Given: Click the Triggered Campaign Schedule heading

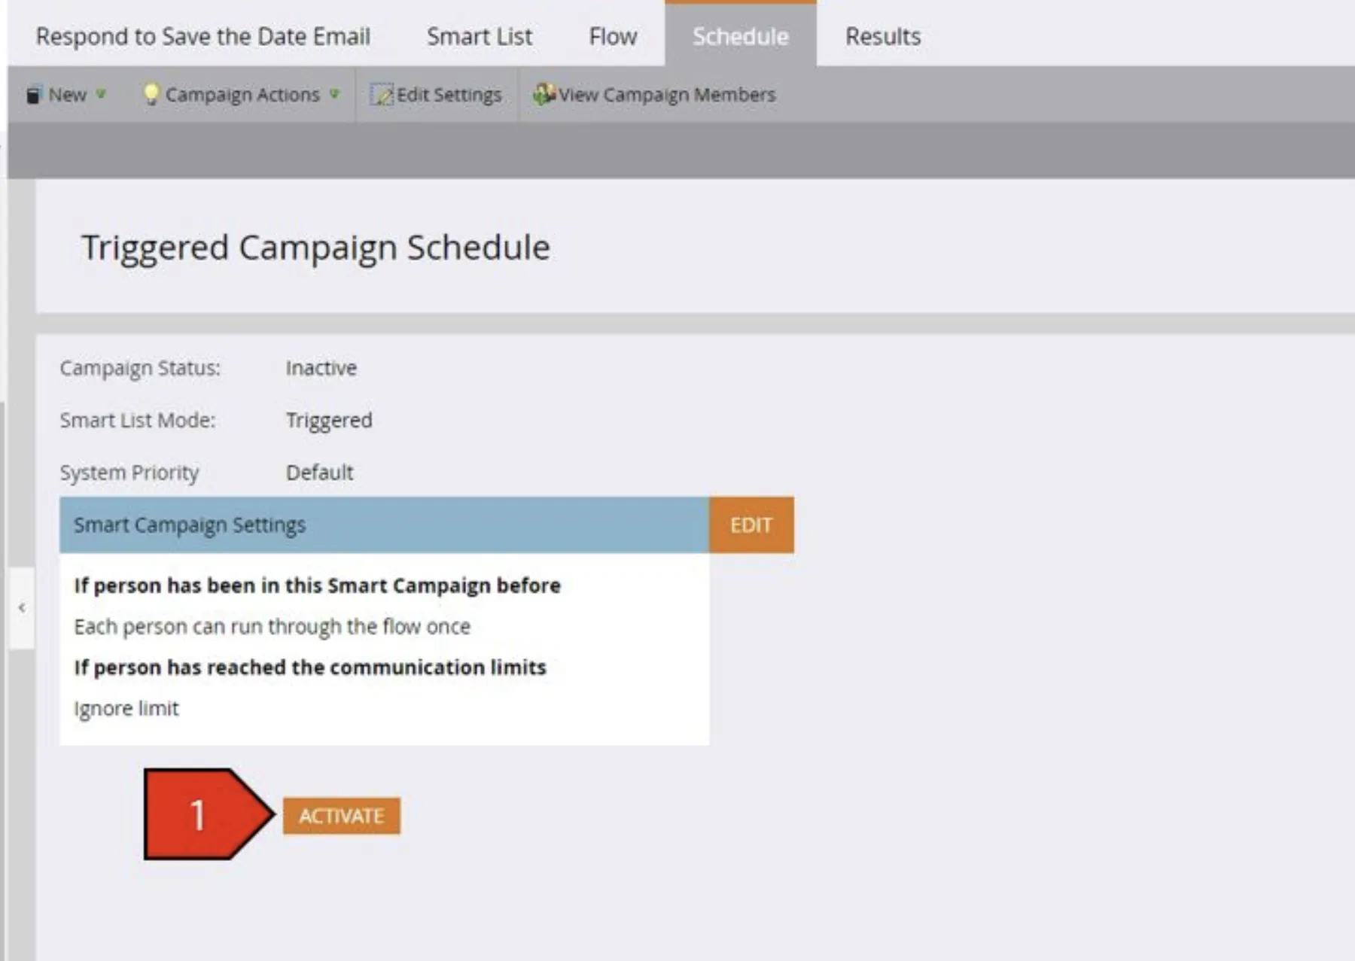Looking at the screenshot, I should point(316,248).
